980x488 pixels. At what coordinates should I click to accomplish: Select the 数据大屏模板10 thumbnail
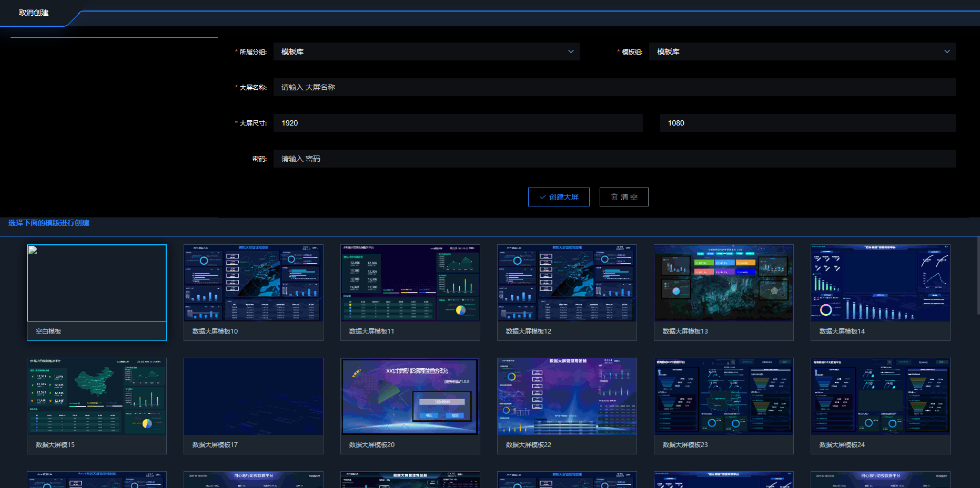click(x=254, y=283)
